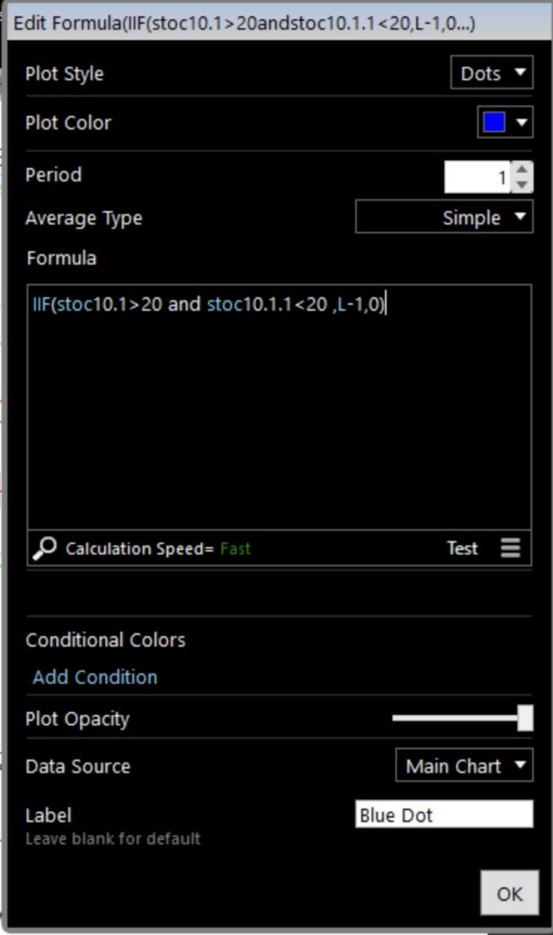Click the magnifier icon below formula
The image size is (553, 935).
click(x=44, y=548)
